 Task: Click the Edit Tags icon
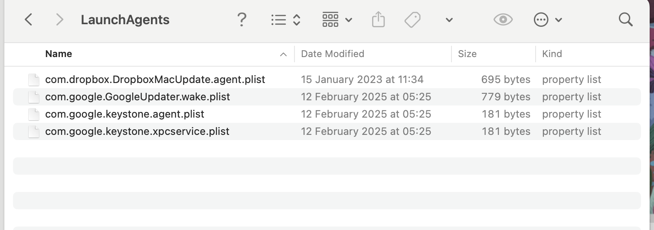pos(412,19)
